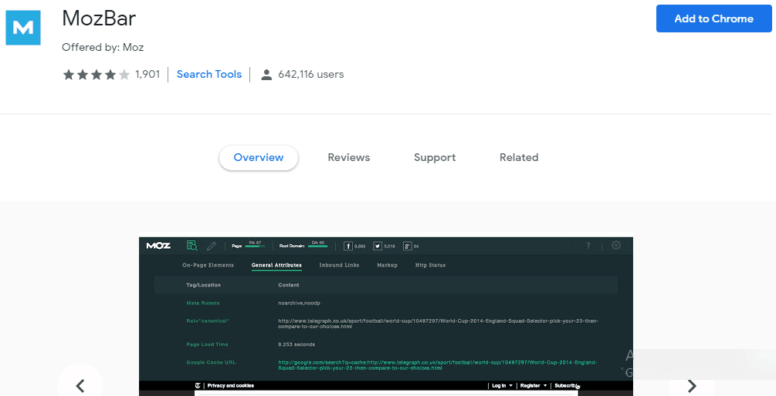Open the Support tab
The width and height of the screenshot is (776, 396).
[435, 157]
